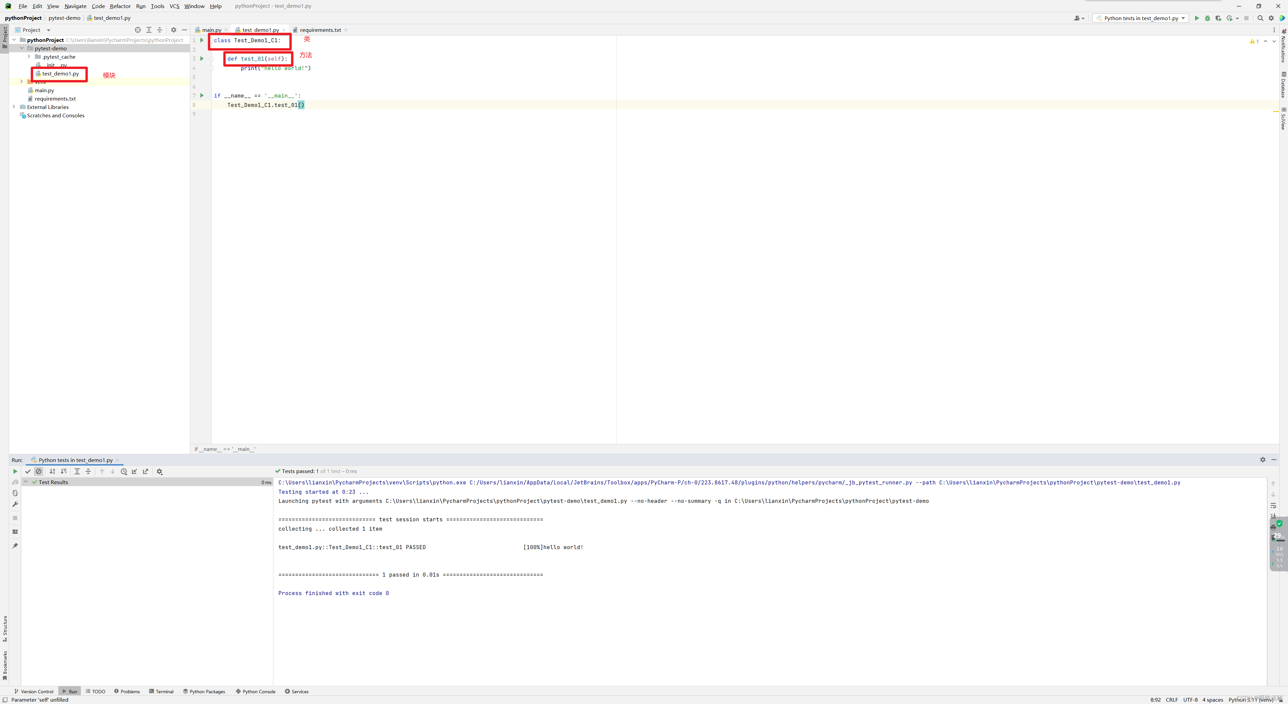
Task: Hide the Project tool window
Action: (184, 30)
